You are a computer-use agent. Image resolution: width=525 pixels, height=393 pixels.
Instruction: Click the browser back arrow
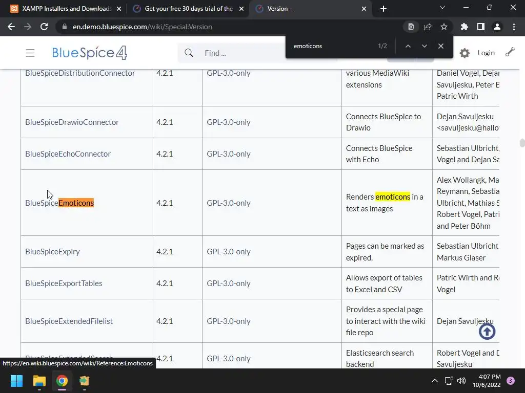coord(11,27)
